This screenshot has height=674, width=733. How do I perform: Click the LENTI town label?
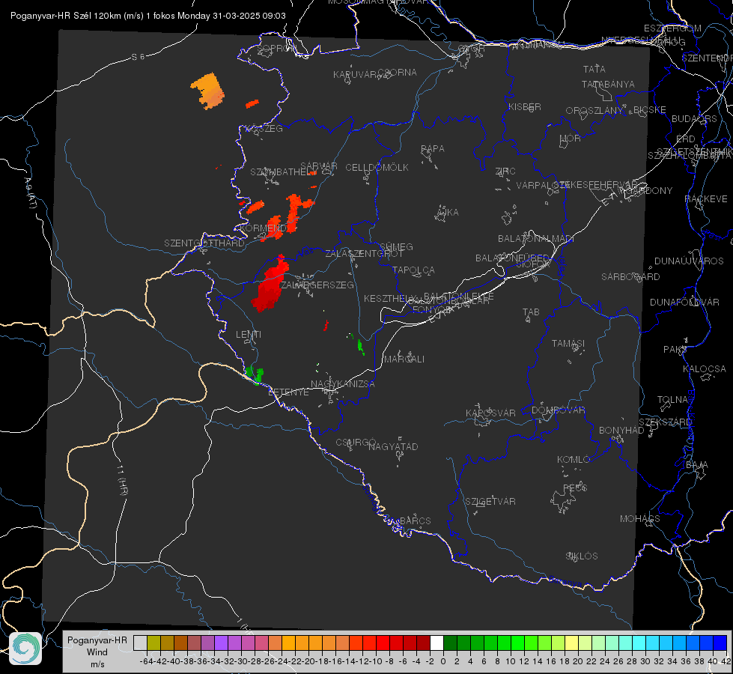[x=249, y=335]
